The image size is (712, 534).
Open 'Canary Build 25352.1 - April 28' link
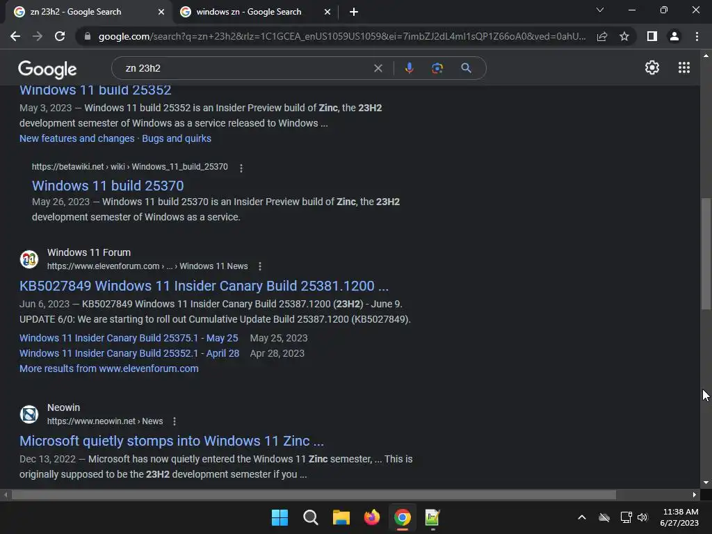tap(129, 353)
